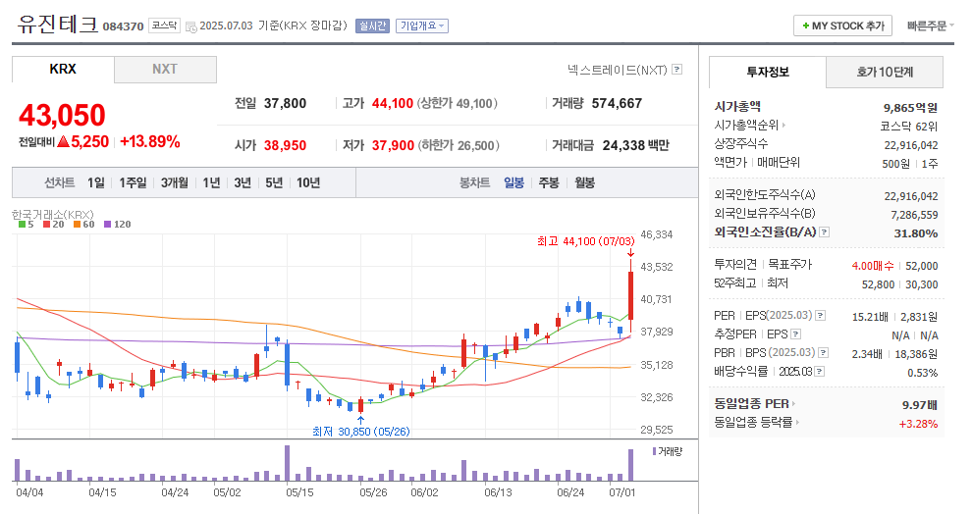This screenshot has width=972, height=514.
Task: Open the 동일업종 등락률 link
Action: [753, 423]
